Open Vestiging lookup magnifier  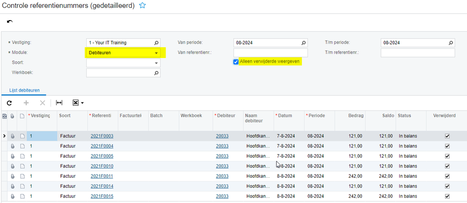[x=156, y=43]
